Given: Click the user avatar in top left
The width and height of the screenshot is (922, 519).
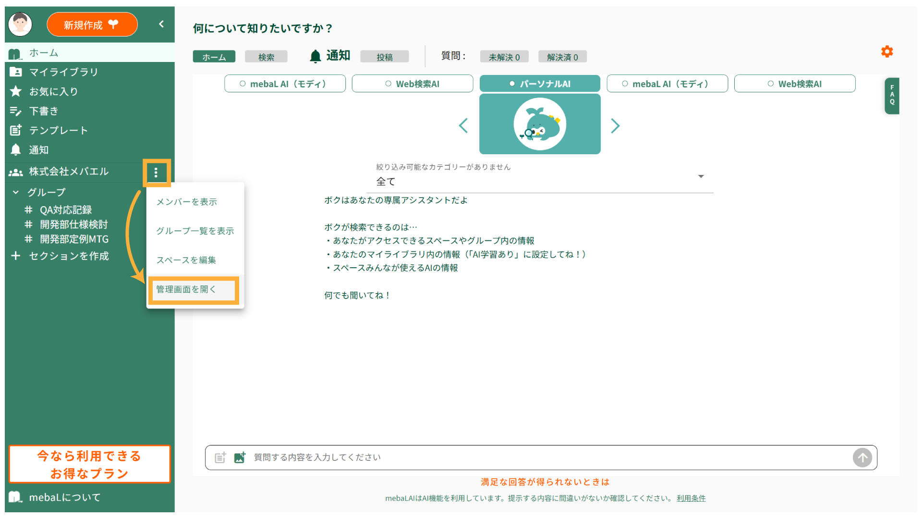Looking at the screenshot, I should pos(20,24).
